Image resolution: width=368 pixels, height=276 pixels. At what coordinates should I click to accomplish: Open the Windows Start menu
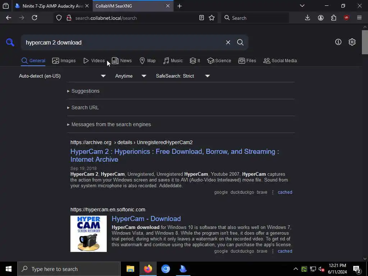[9, 269]
